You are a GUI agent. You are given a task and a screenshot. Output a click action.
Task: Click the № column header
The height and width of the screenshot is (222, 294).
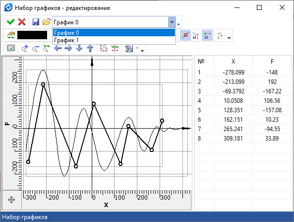[201, 62]
